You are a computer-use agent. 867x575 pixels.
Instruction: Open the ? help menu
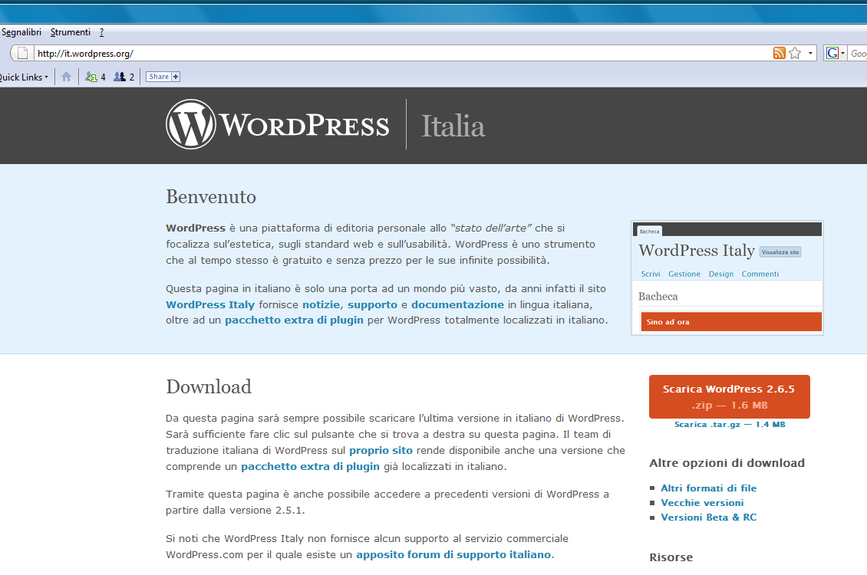tap(102, 32)
